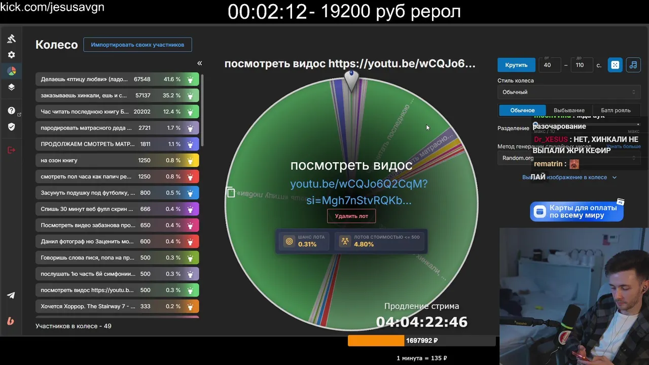Viewport: 649px width, 365px height.
Task: Open the help question-mark icon
Action: (x=11, y=111)
